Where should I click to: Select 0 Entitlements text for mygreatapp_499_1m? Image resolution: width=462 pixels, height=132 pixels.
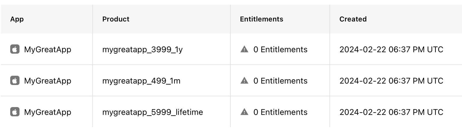[x=280, y=81]
